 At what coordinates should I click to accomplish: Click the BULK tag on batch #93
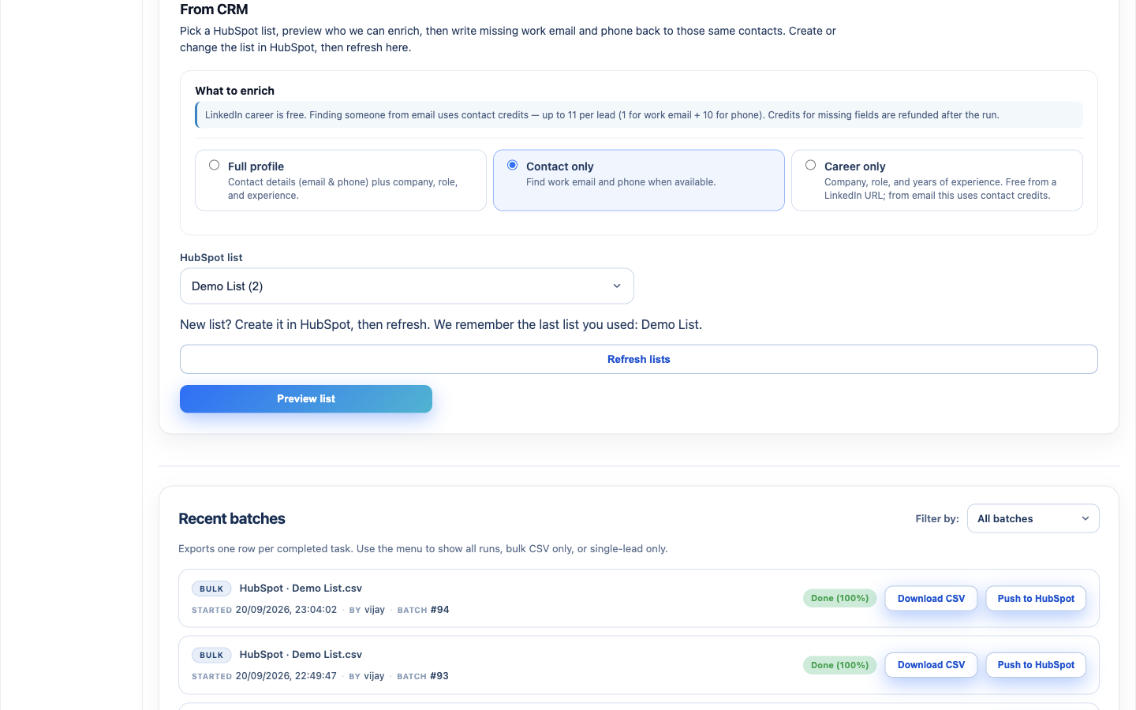coord(211,656)
